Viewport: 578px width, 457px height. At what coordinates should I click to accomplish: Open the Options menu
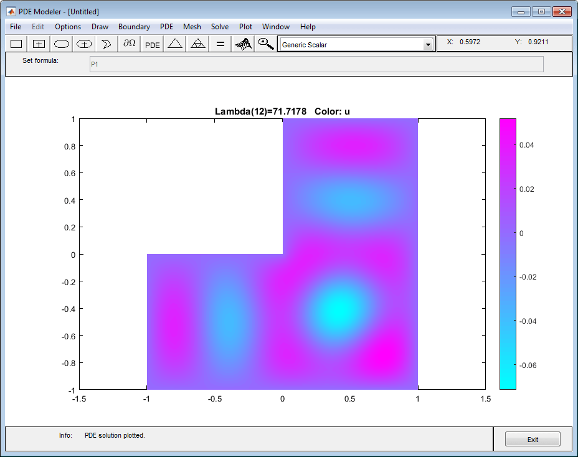[68, 27]
